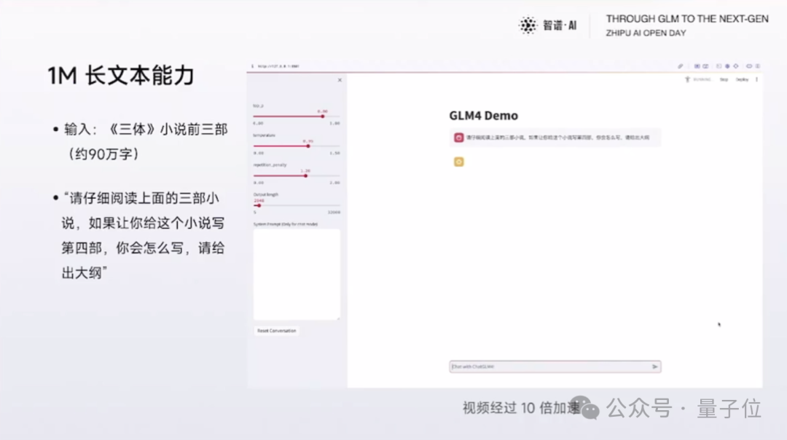Click the red user avatar icon
The image size is (787, 440).
point(459,137)
